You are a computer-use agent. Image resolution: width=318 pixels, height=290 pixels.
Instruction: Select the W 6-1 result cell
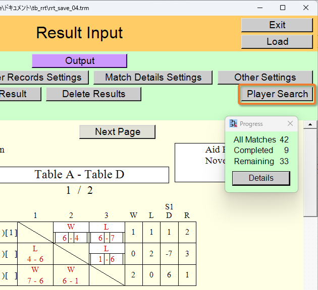click(x=71, y=275)
